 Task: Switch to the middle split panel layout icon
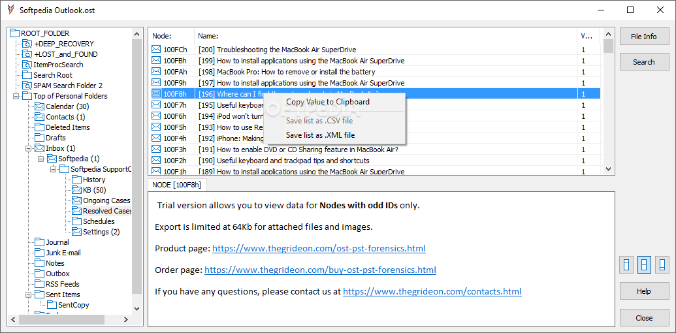tap(644, 264)
